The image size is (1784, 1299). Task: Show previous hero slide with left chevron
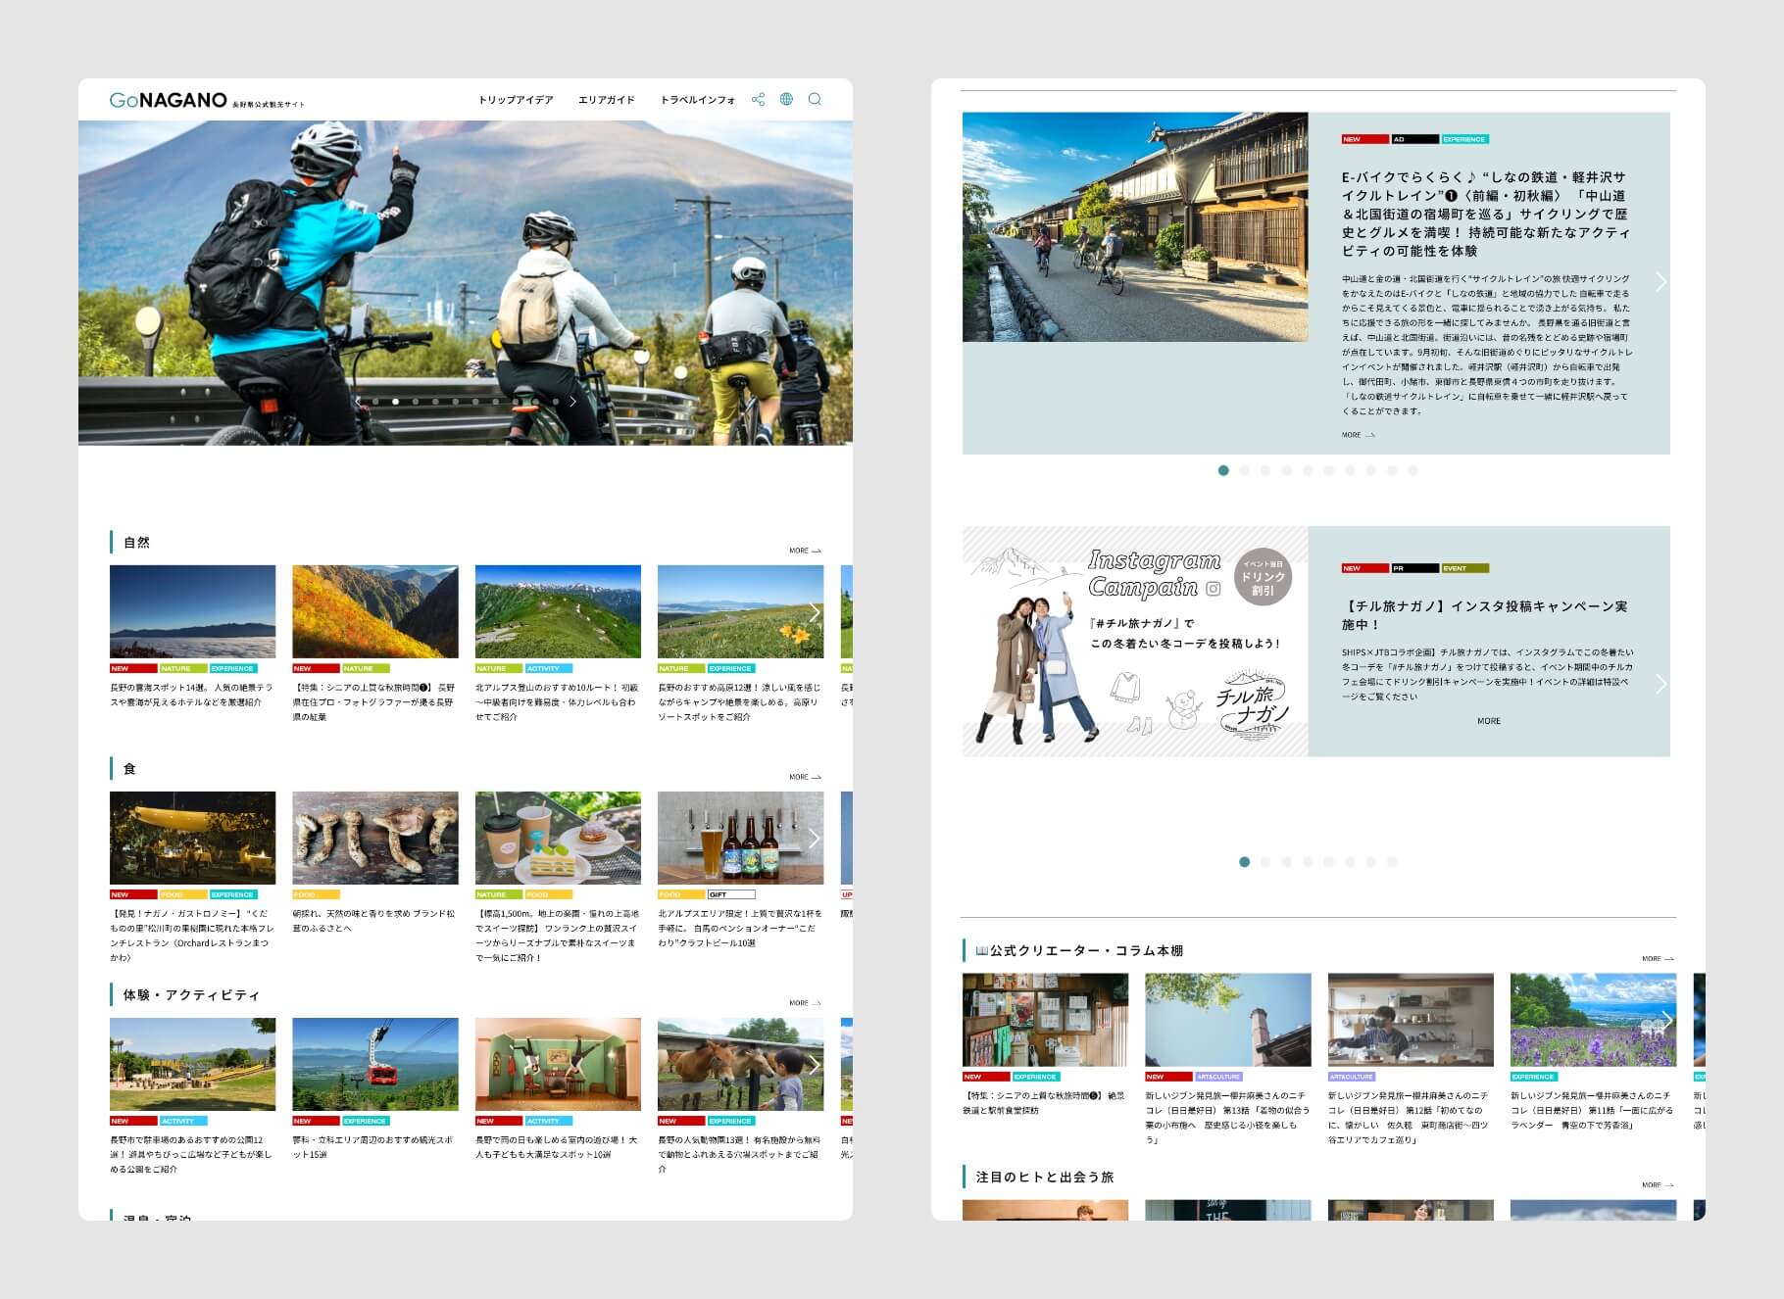(x=357, y=402)
